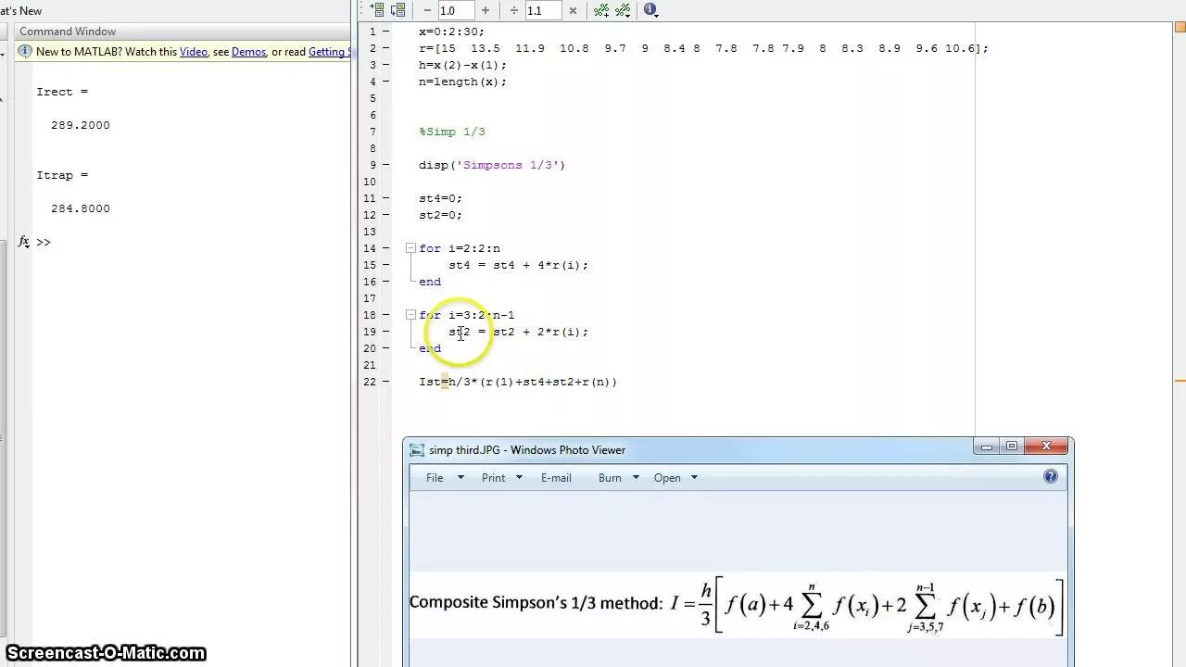The height and width of the screenshot is (667, 1186).
Task: Click the 284.8000 Itrap value
Action: (81, 208)
